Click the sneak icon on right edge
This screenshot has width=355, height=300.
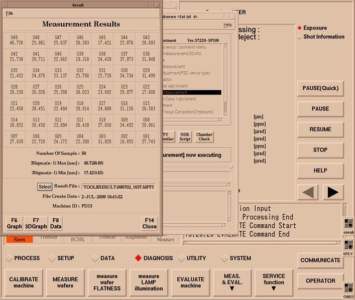pos(348,224)
